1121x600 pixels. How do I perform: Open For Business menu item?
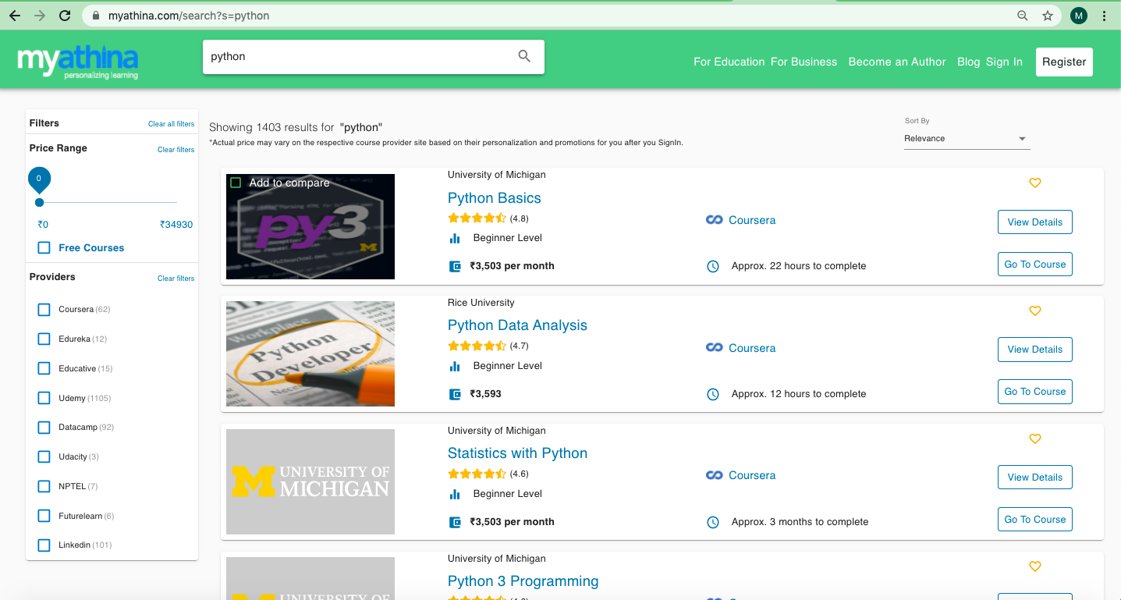[x=804, y=62]
